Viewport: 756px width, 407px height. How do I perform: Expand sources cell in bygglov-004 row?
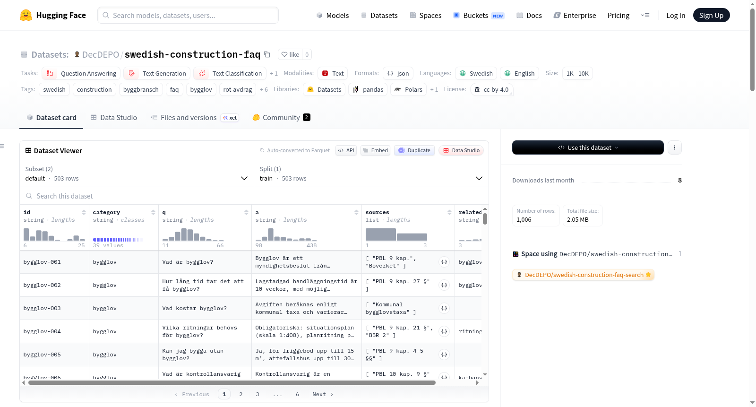[x=444, y=331]
